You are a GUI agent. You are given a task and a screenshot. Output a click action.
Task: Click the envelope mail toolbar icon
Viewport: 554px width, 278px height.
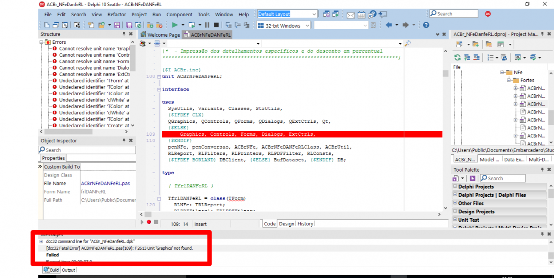point(351,15)
